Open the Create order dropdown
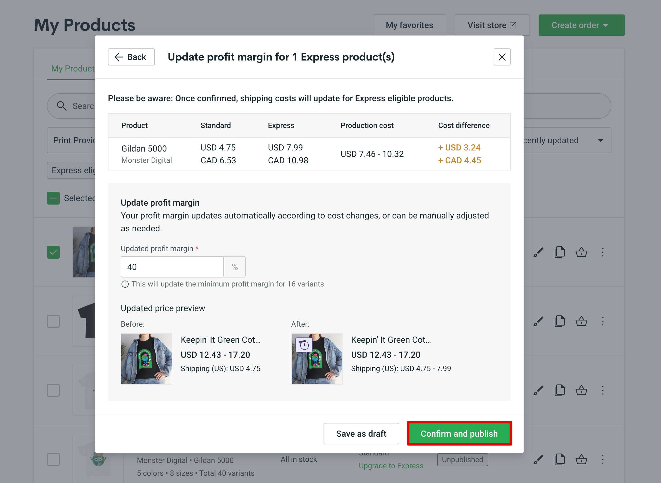This screenshot has width=661, height=483. coord(581,25)
